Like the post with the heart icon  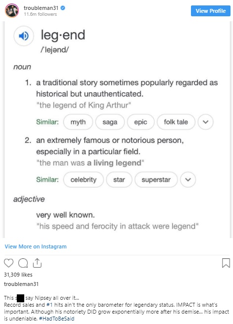(9, 263)
